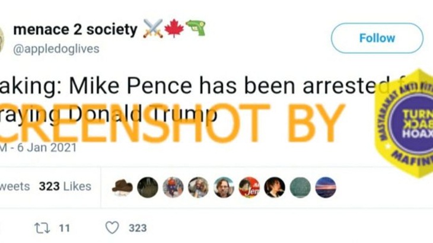Click the menace 2 society display name
Viewport: 433px width, 243px height.
click(x=75, y=30)
